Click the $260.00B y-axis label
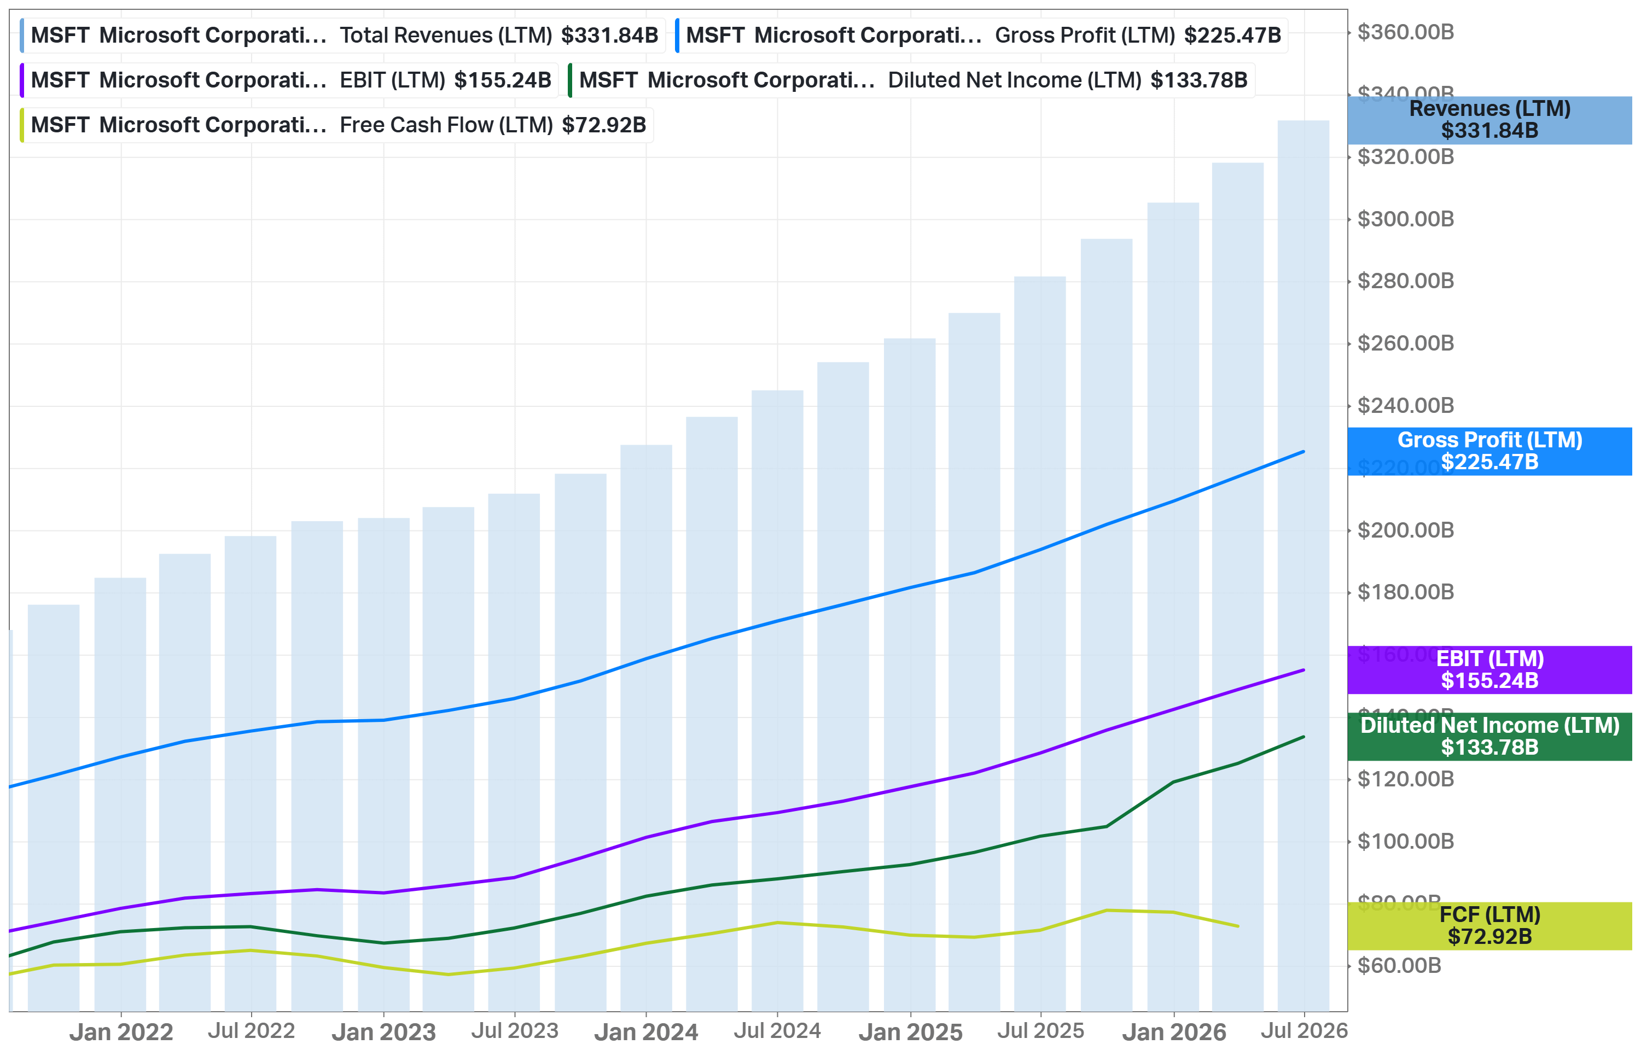The image size is (1641, 1050). pyautogui.click(x=1406, y=343)
